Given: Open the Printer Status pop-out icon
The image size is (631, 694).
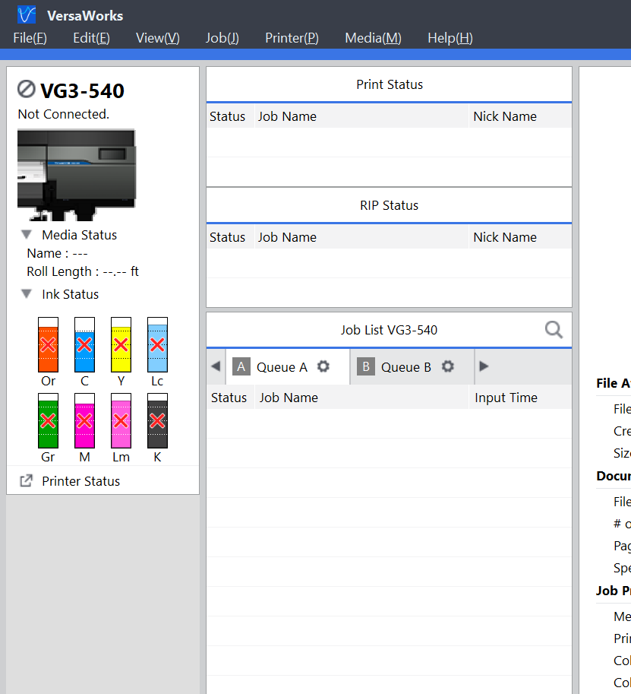Looking at the screenshot, I should click(x=26, y=480).
